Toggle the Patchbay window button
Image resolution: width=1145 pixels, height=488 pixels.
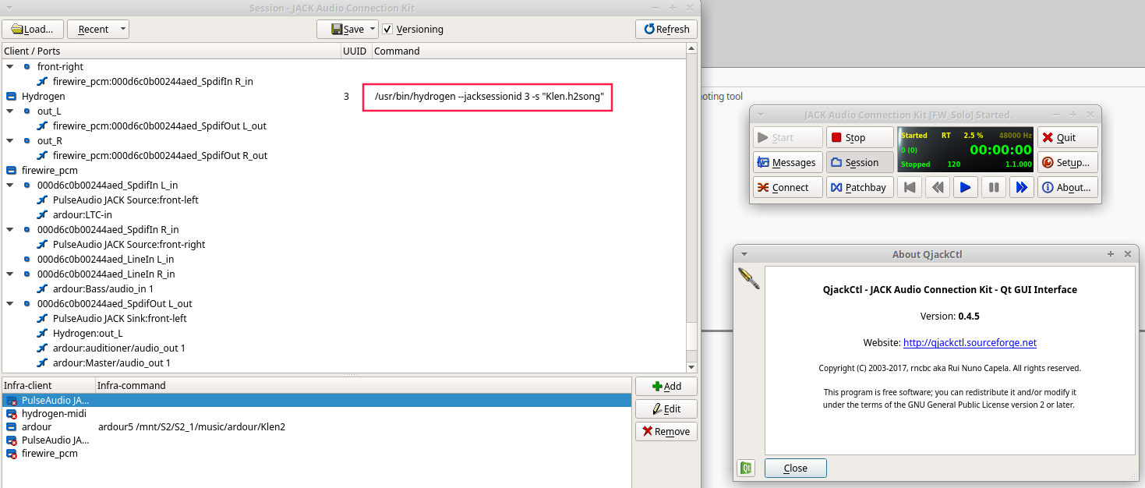click(x=861, y=187)
